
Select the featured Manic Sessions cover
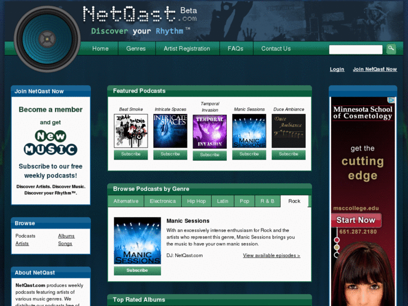point(249,131)
